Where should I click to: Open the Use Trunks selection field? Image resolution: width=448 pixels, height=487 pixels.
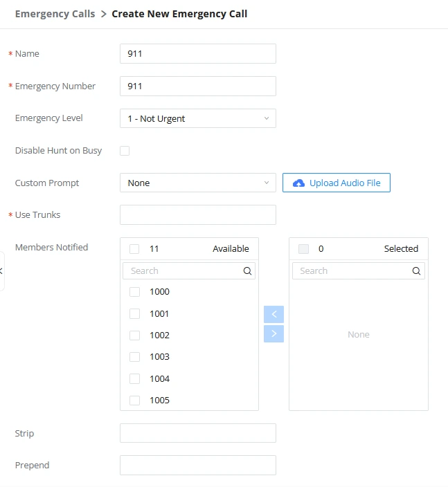[198, 214]
